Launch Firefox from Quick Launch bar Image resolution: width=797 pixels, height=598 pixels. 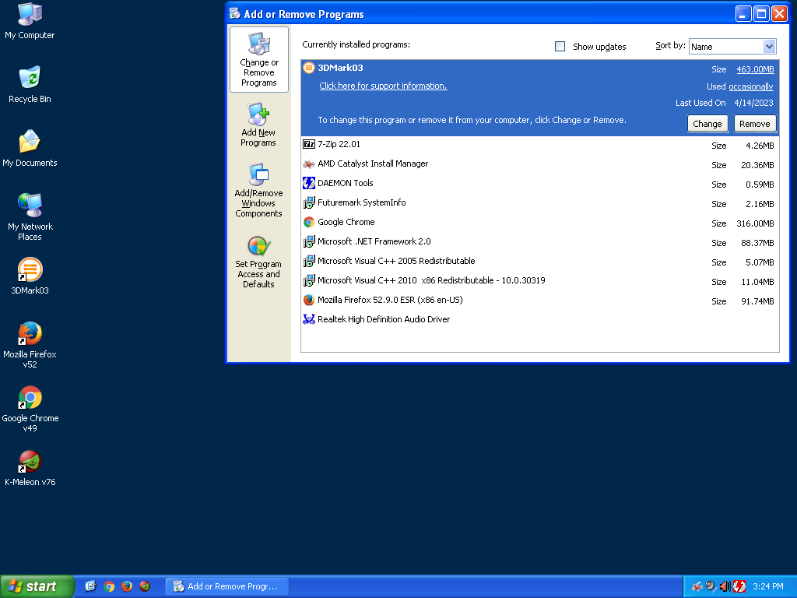point(127,586)
